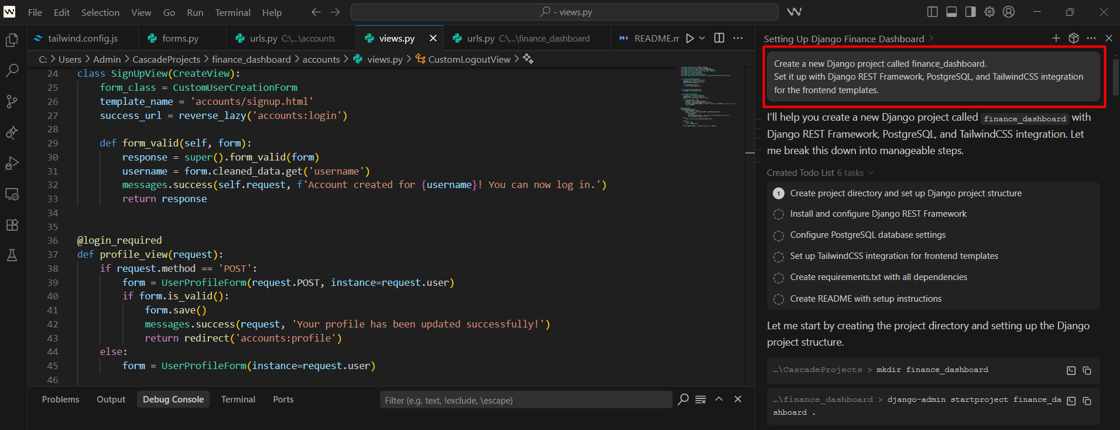Screen dimensions: 1120x430
Task: Collapse the Created Todo List section
Action: coord(871,173)
